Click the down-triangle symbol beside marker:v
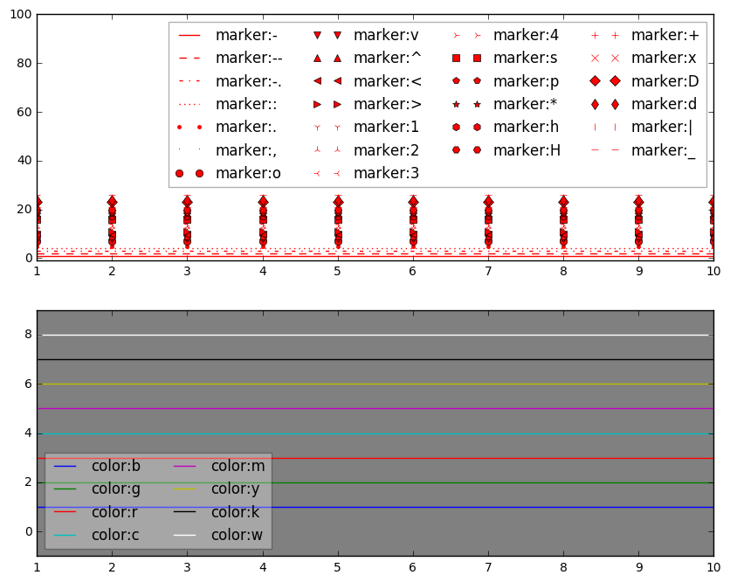 click(316, 36)
